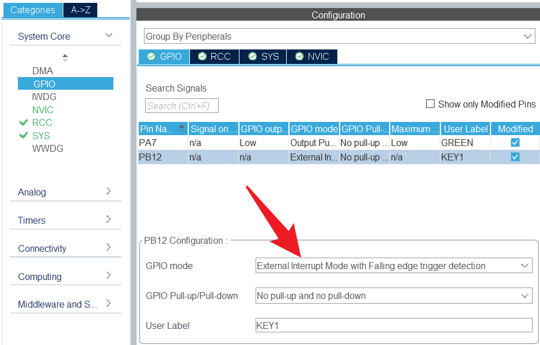Select DMA in System Core list
This screenshot has width=540, height=345.
coord(43,71)
